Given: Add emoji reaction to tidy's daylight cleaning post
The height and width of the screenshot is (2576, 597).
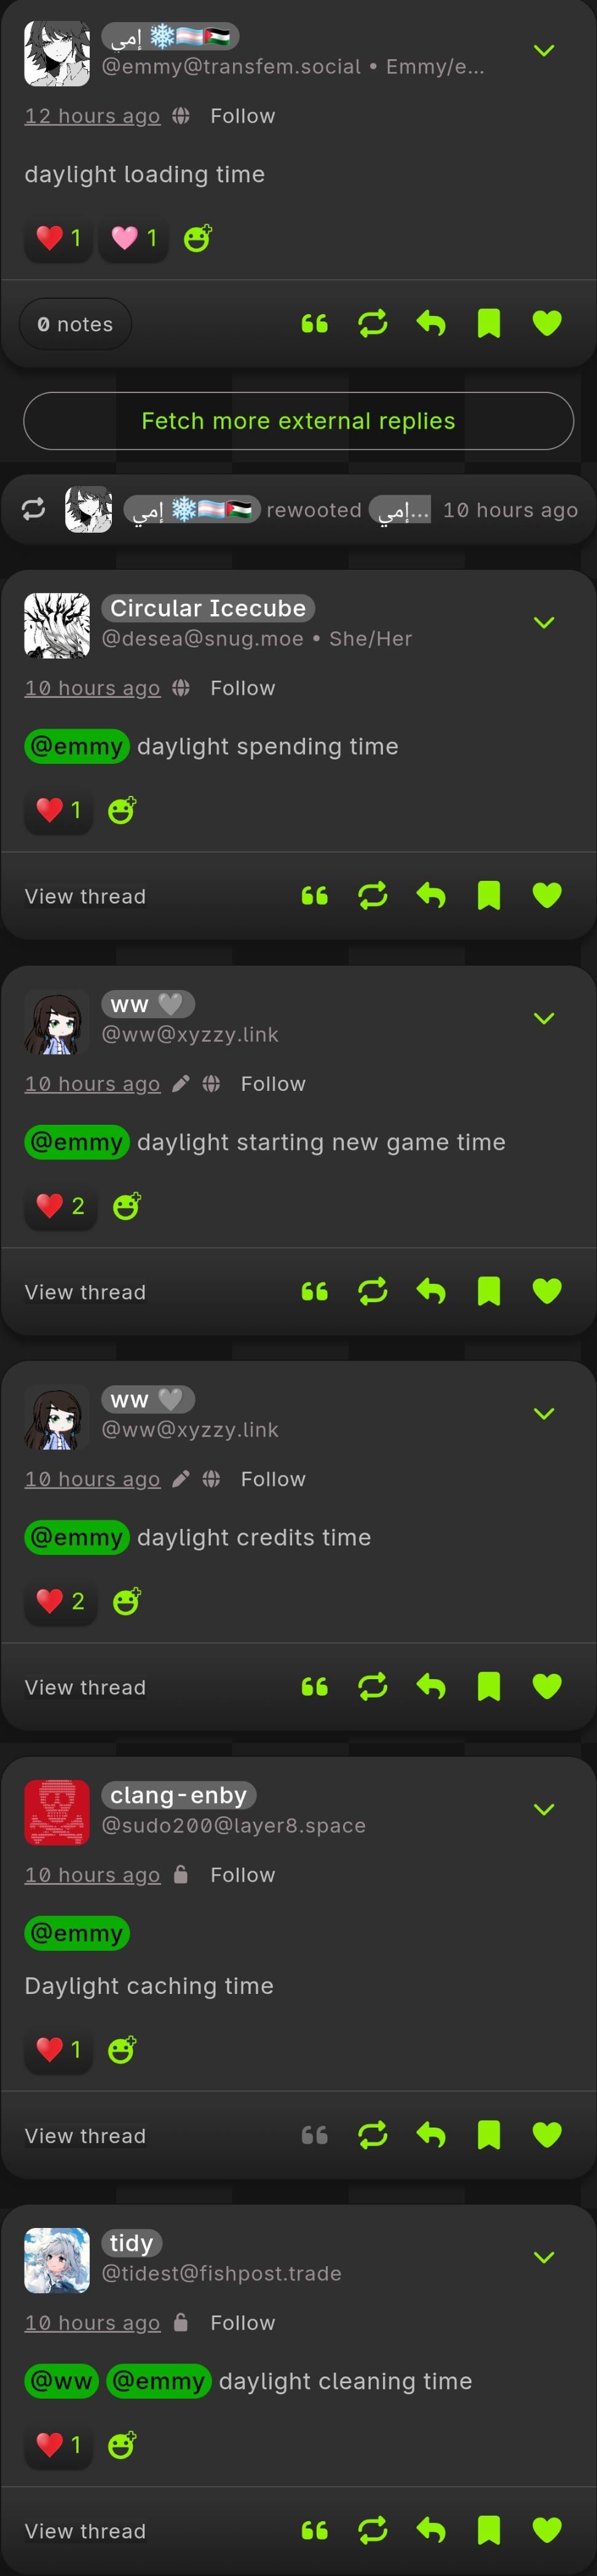Looking at the screenshot, I should coord(122,2445).
